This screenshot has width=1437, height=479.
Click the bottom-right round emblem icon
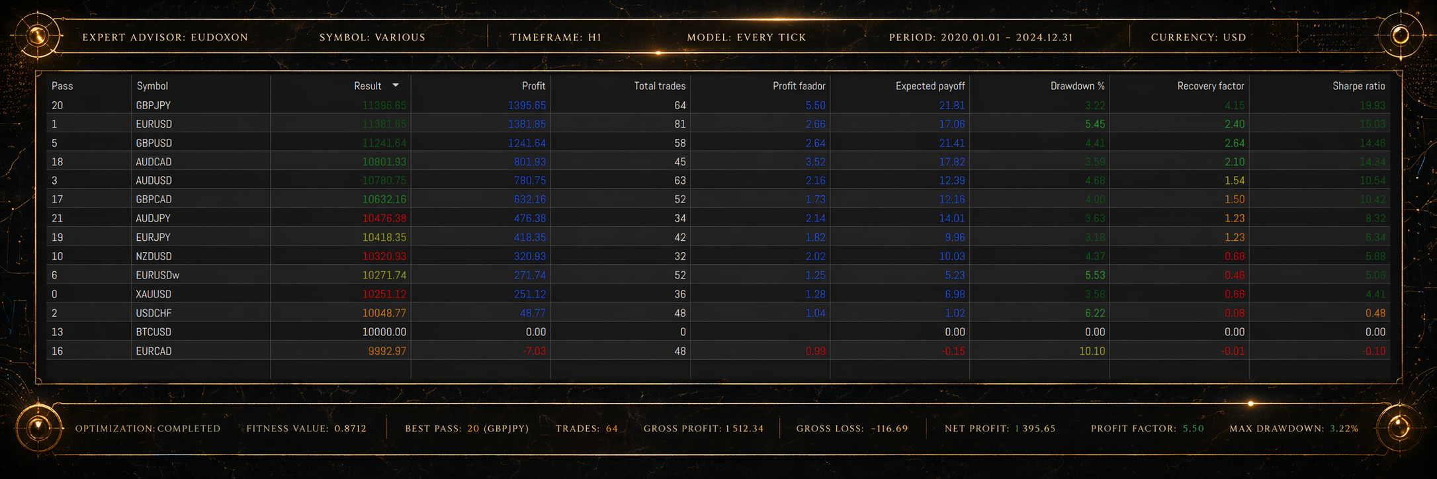point(1399,427)
